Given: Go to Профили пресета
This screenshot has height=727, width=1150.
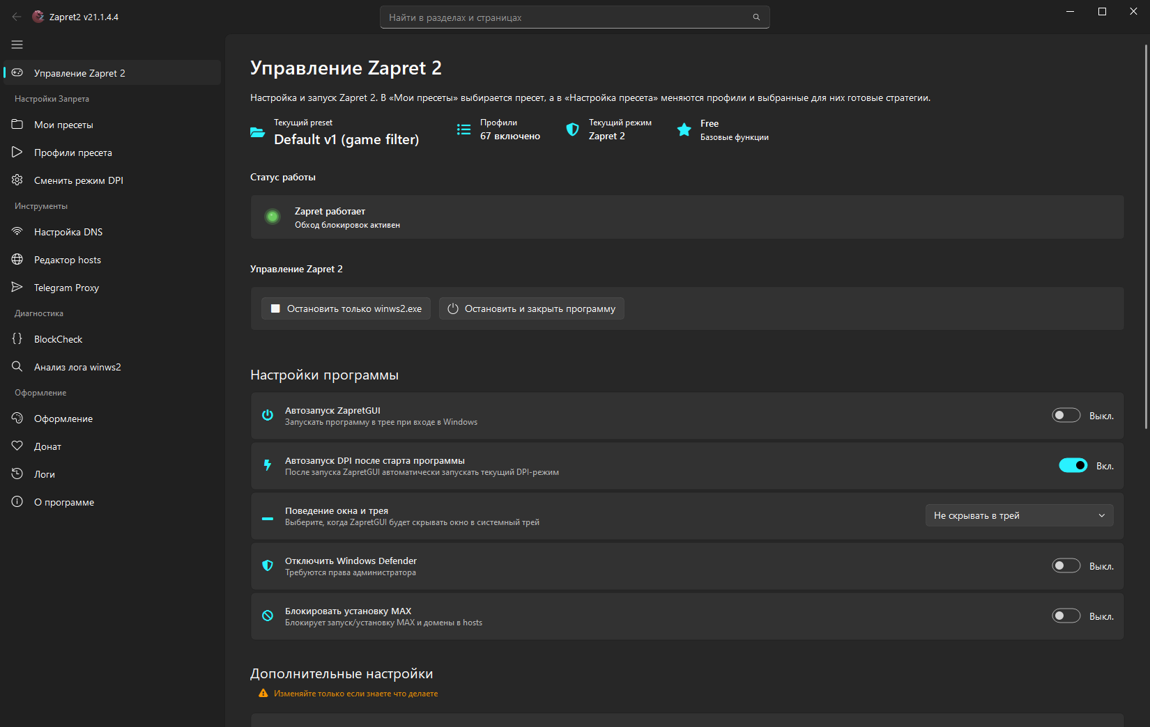Looking at the screenshot, I should 112,153.
